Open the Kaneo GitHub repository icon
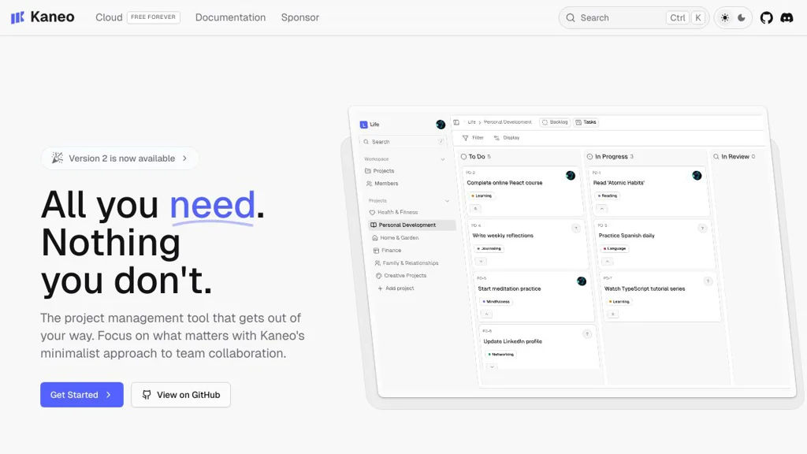Viewport: 807px width, 454px height. (766, 18)
